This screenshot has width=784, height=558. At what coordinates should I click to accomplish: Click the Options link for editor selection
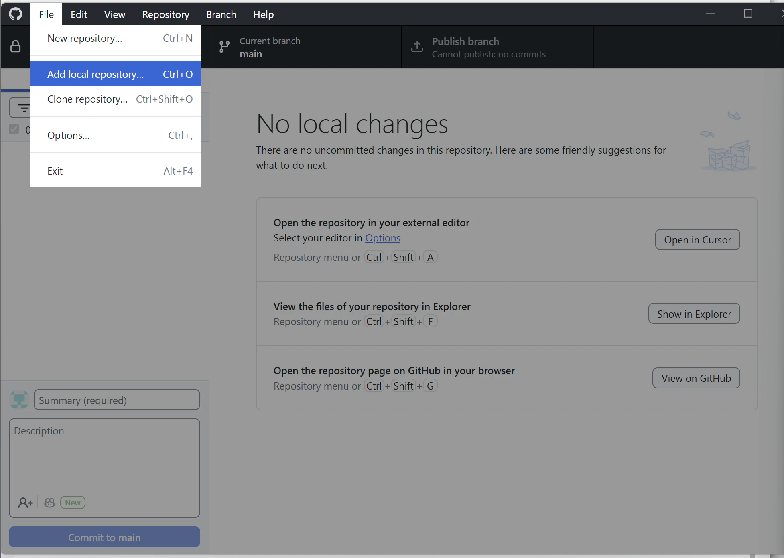(x=382, y=238)
